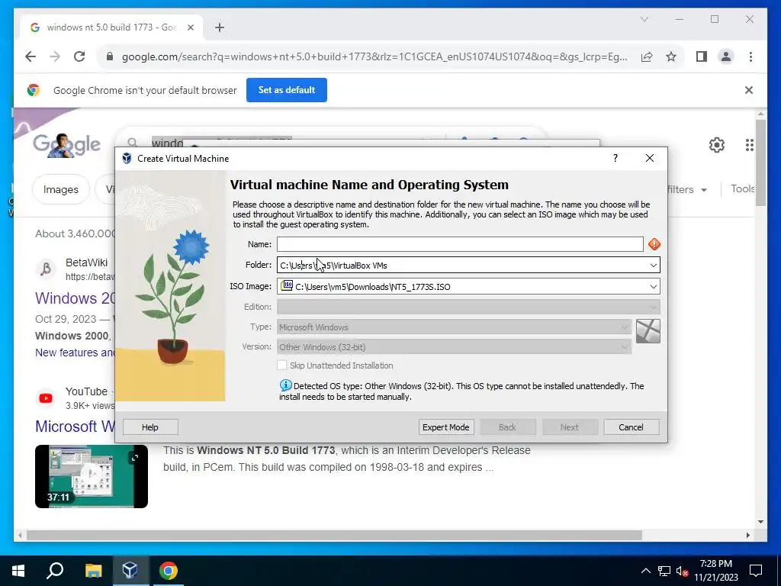Dismiss the default browser infobar
The image size is (781, 586).
(x=749, y=90)
